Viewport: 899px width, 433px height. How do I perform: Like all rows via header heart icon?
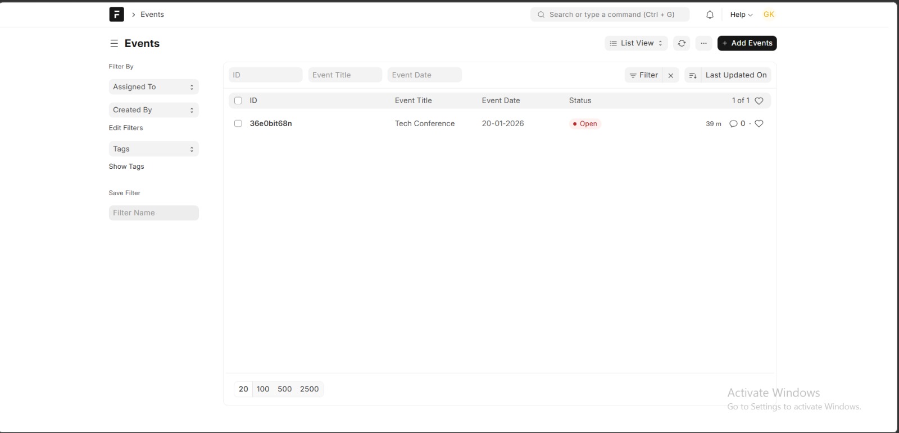759,101
